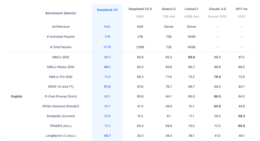Click the 75.9 MMLU-Pro score

(x=107, y=77)
